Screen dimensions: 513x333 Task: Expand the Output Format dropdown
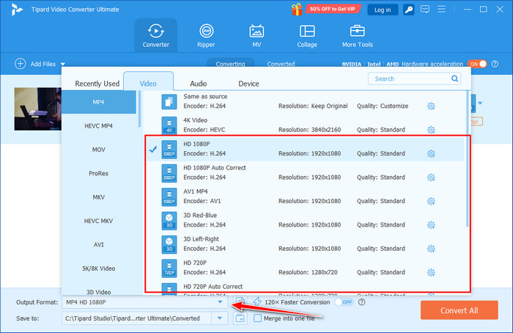point(220,302)
